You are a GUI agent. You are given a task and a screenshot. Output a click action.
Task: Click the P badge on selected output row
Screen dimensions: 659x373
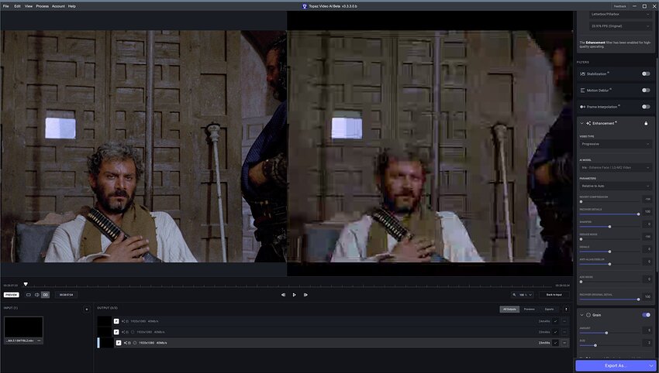(119, 343)
